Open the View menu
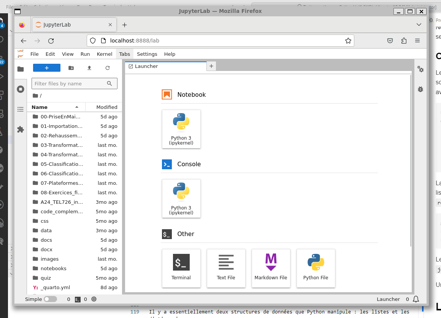441x318 pixels. (68, 54)
